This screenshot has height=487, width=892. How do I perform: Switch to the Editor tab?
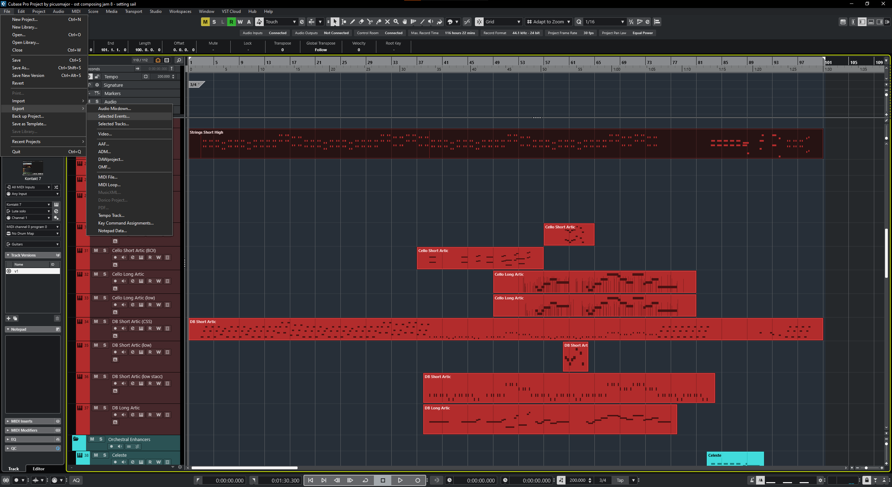click(x=38, y=469)
